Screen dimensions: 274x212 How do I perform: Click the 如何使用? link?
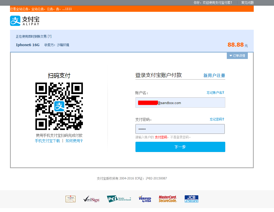coord(74,141)
